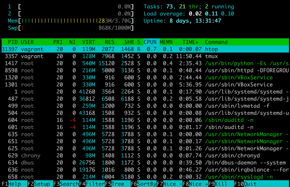Click F8 Nice plus button
The image size is (290, 187).
(x=195, y=184)
